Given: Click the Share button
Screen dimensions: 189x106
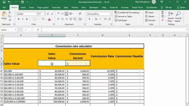Looking at the screenshot, I should click(x=181, y=7).
